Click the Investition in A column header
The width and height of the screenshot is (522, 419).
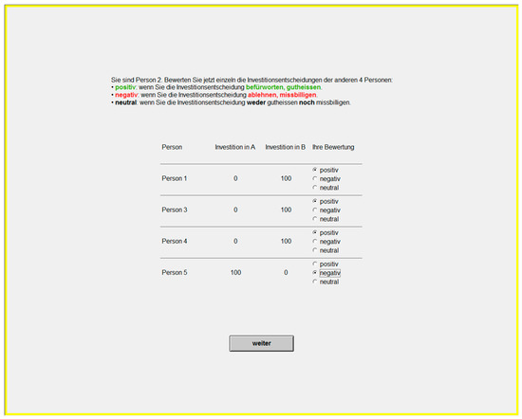pos(235,147)
